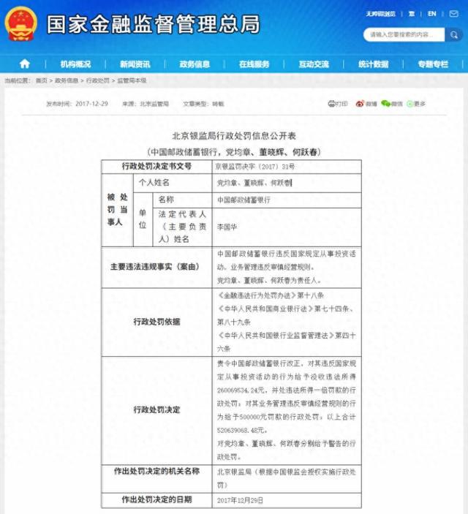Click source text 北京监管局
Screen dimensions: 468x514
(154, 104)
